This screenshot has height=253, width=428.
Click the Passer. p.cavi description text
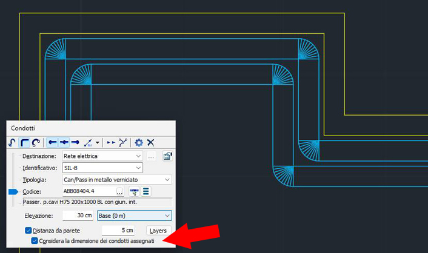coord(79,202)
